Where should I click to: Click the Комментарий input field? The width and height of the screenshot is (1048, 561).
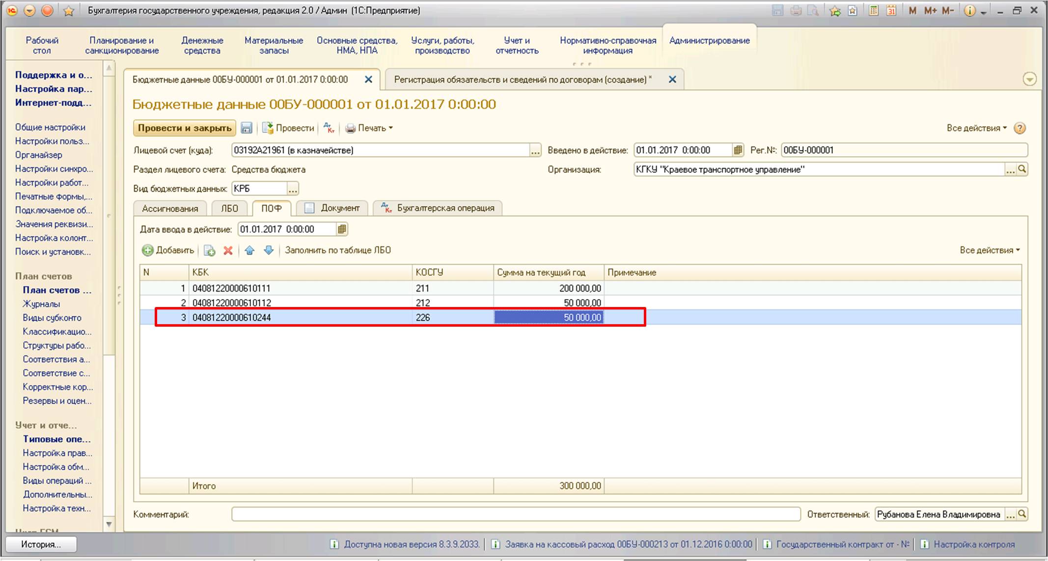pyautogui.click(x=516, y=514)
